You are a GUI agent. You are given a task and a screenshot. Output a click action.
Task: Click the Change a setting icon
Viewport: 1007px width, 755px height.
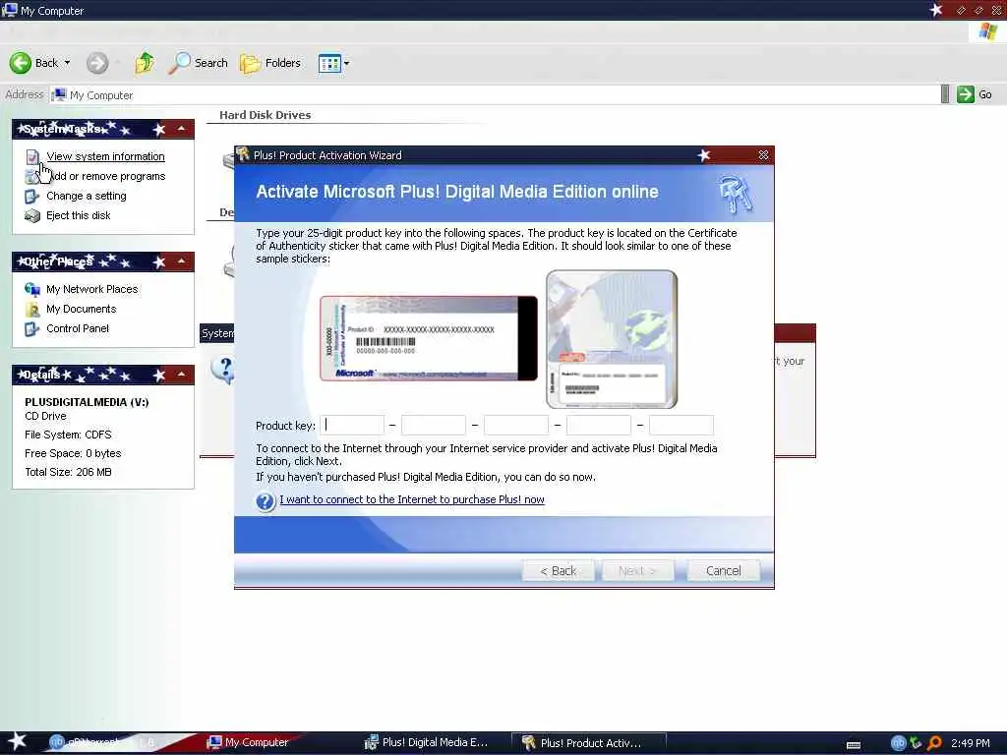(x=32, y=197)
